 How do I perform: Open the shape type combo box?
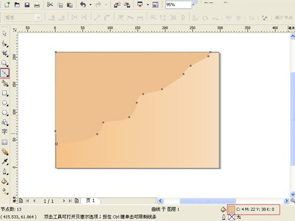(23, 18)
